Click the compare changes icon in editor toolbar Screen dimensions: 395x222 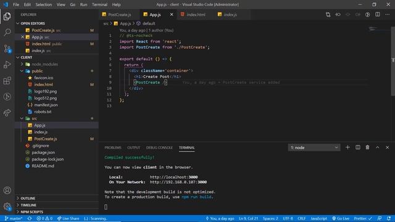pos(328,15)
